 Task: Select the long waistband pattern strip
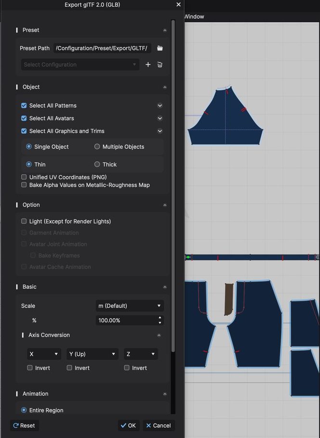pyautogui.click(x=251, y=257)
